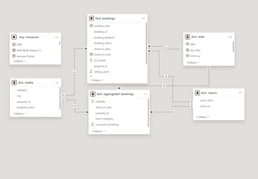Screen dimensions: 258x179
Task: Open fact_bookings table more options menu
Action: pos(143,19)
